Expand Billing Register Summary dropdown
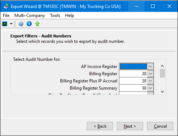178x136 pixels. (x=150, y=88)
